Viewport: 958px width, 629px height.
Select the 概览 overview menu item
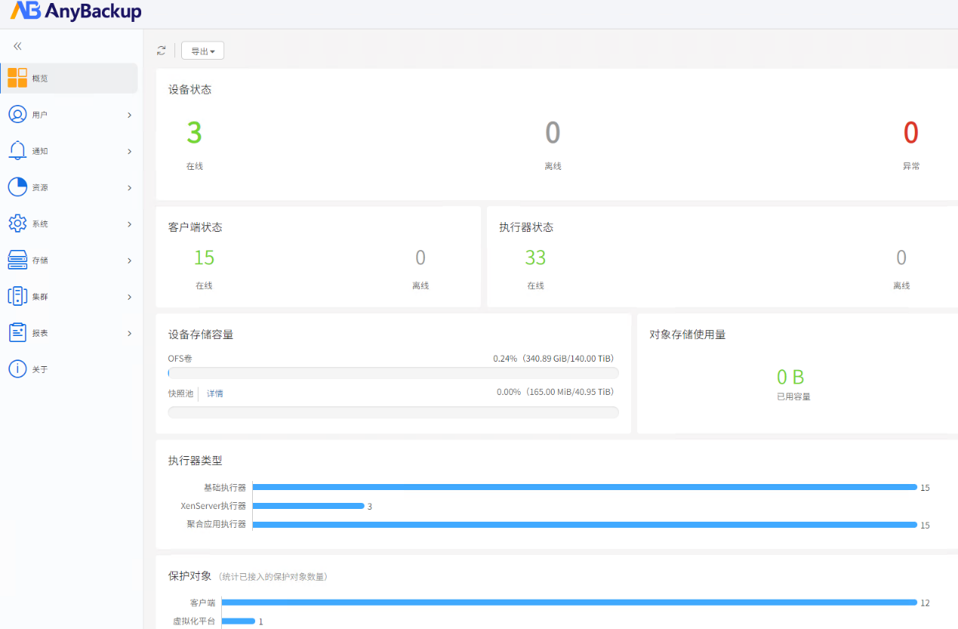[40, 79]
